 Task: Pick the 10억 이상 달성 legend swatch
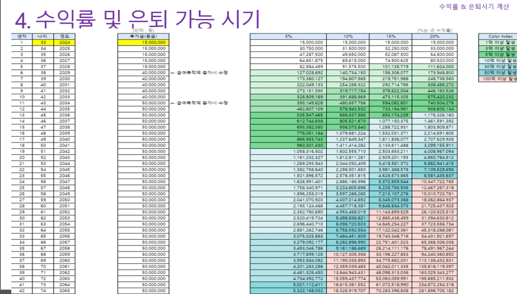[498, 61]
